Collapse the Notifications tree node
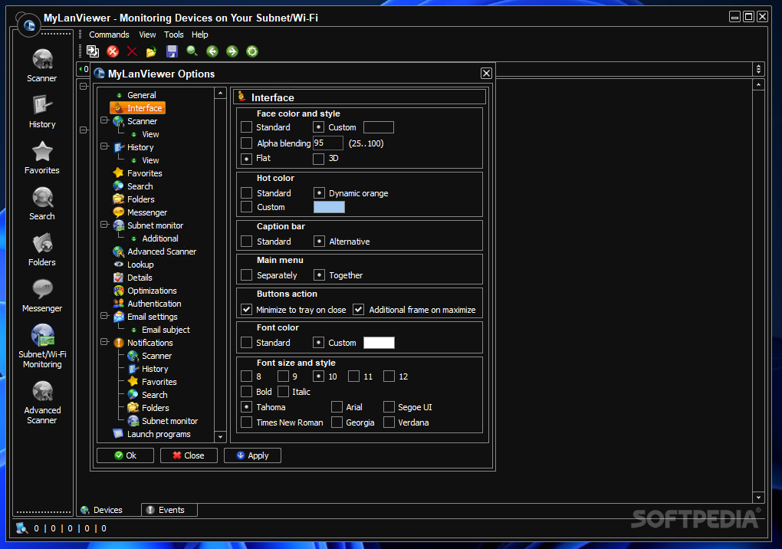The image size is (782, 549). click(x=104, y=341)
